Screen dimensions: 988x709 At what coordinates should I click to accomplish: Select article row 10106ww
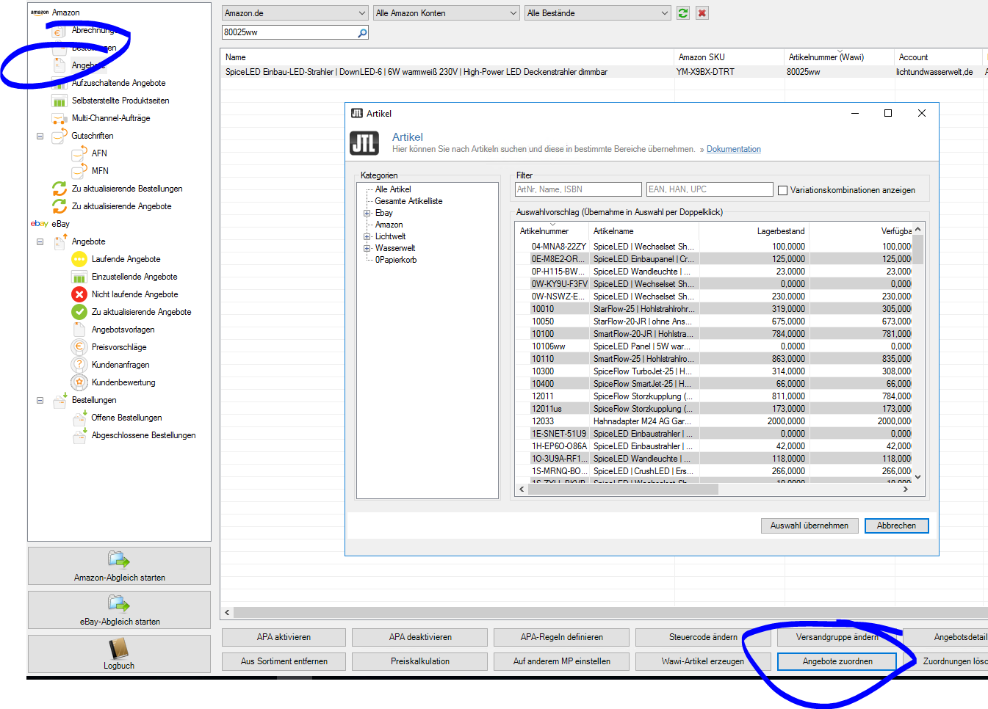pyautogui.click(x=714, y=346)
